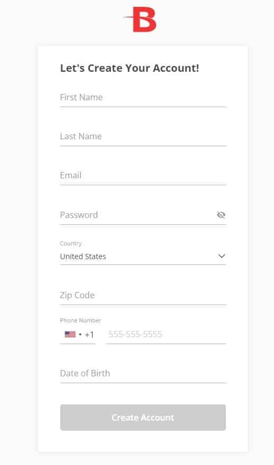Click the 555-555-5555 phone number input
274x465 pixels.
(166, 335)
